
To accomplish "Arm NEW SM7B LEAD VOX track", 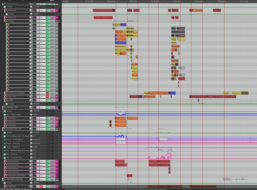I will (5, 179).
